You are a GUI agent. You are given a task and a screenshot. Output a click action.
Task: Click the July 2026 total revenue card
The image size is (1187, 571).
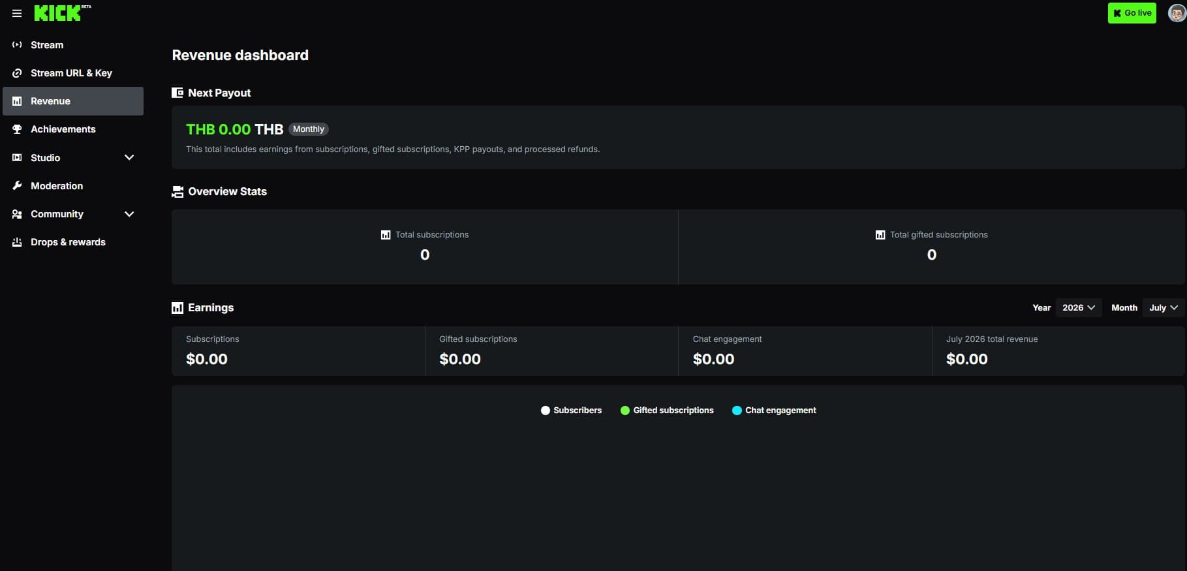coord(1058,351)
